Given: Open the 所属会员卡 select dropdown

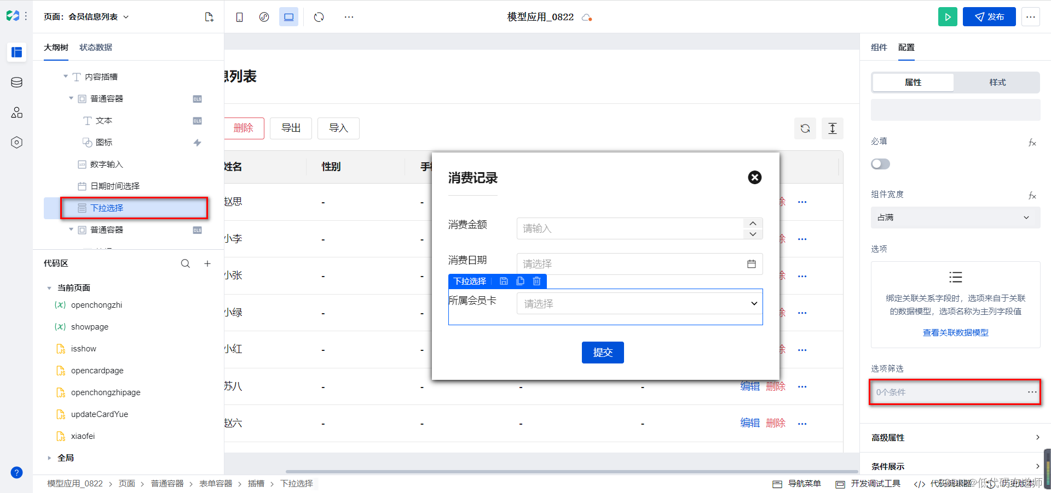Looking at the screenshot, I should tap(639, 303).
